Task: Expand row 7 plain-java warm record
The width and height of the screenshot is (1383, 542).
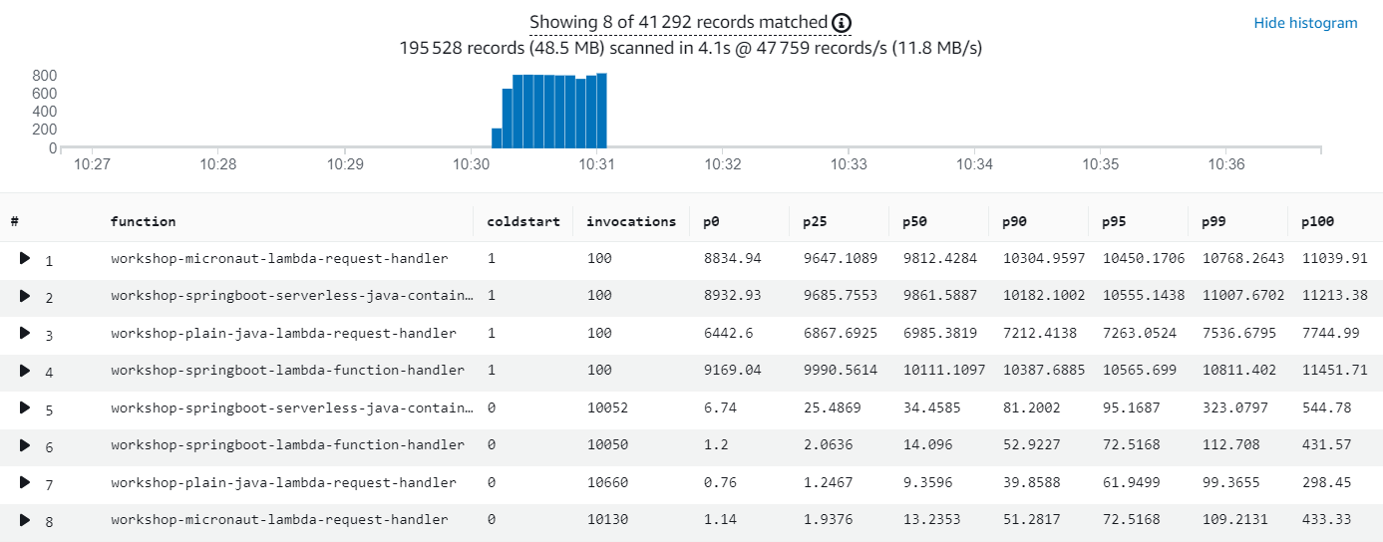Action: (25, 482)
